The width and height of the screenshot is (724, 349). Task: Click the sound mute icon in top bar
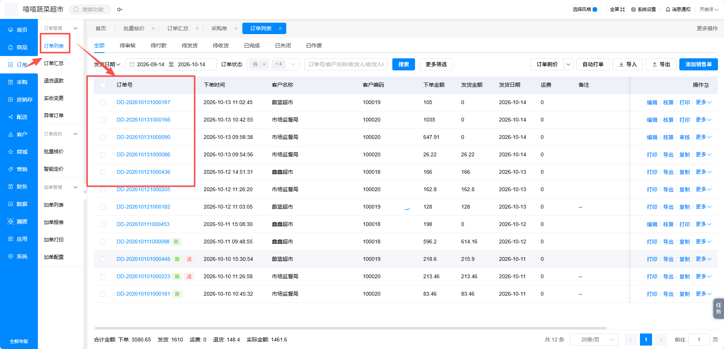(x=120, y=9)
